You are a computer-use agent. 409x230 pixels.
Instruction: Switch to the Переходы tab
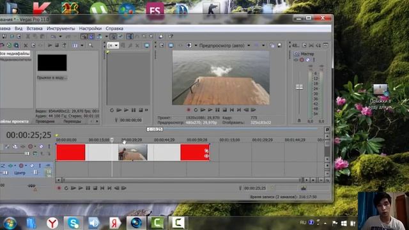tap(72, 121)
